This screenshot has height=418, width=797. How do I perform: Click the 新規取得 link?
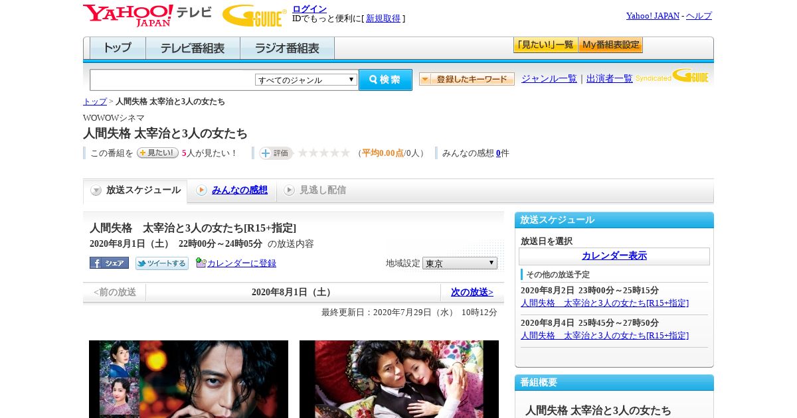383,19
